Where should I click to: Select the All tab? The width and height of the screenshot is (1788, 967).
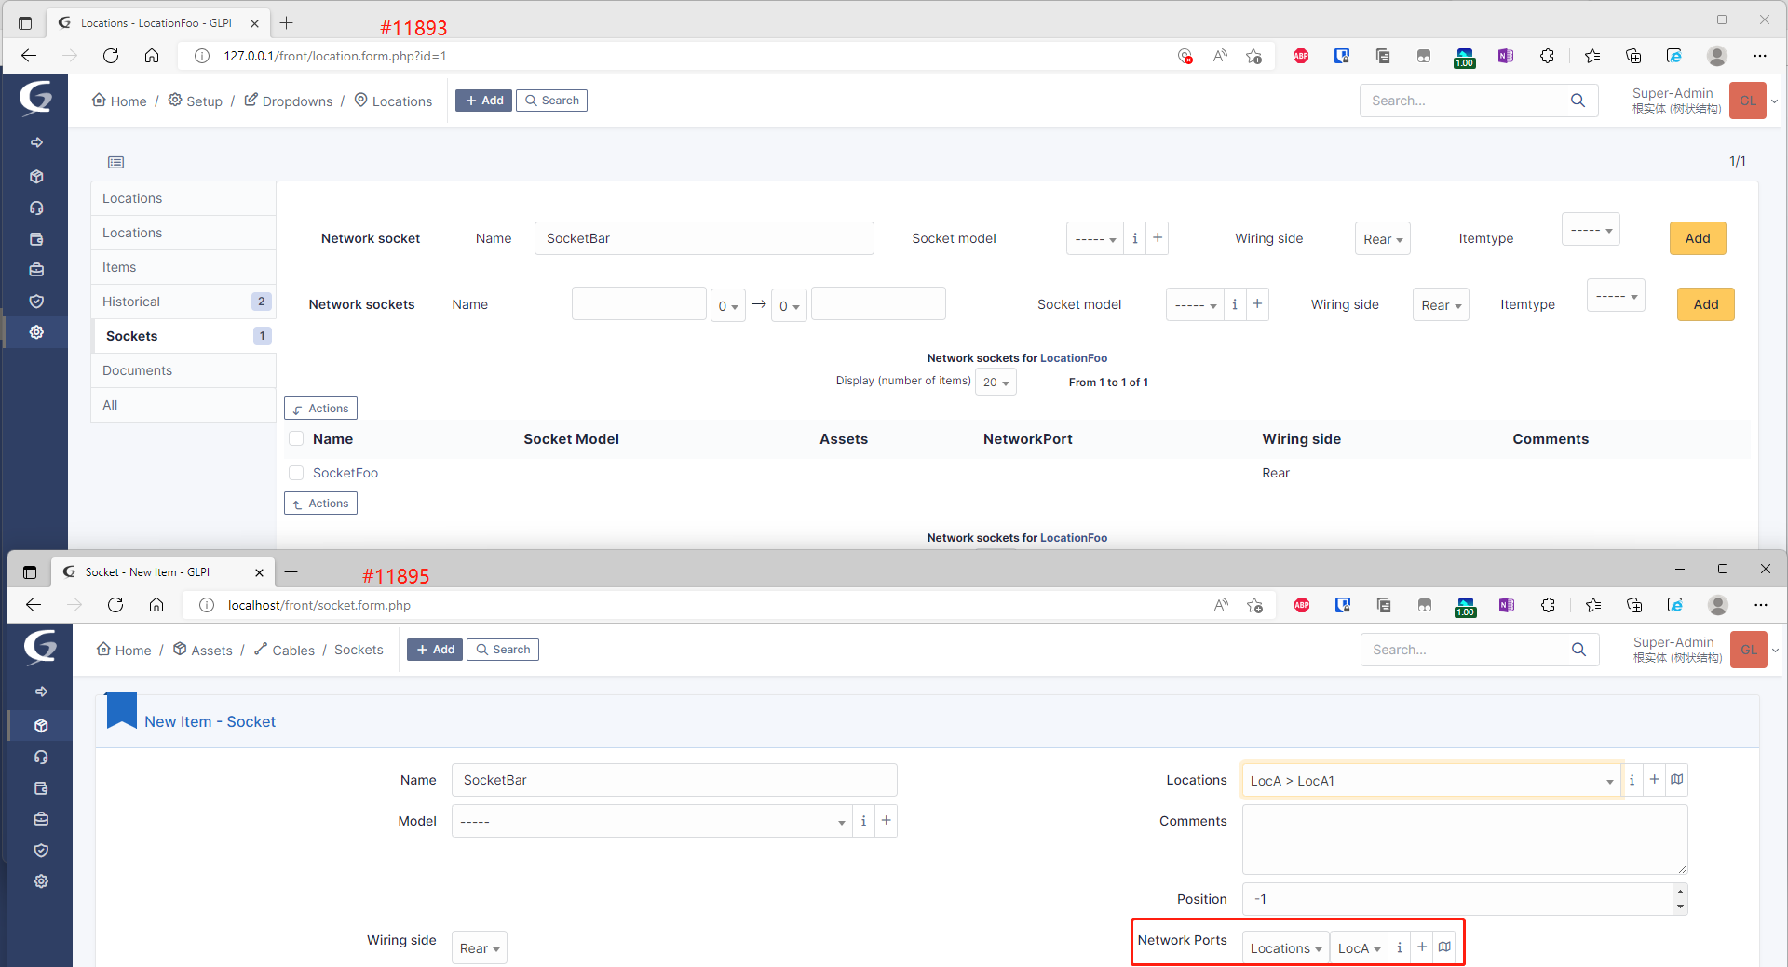point(183,405)
